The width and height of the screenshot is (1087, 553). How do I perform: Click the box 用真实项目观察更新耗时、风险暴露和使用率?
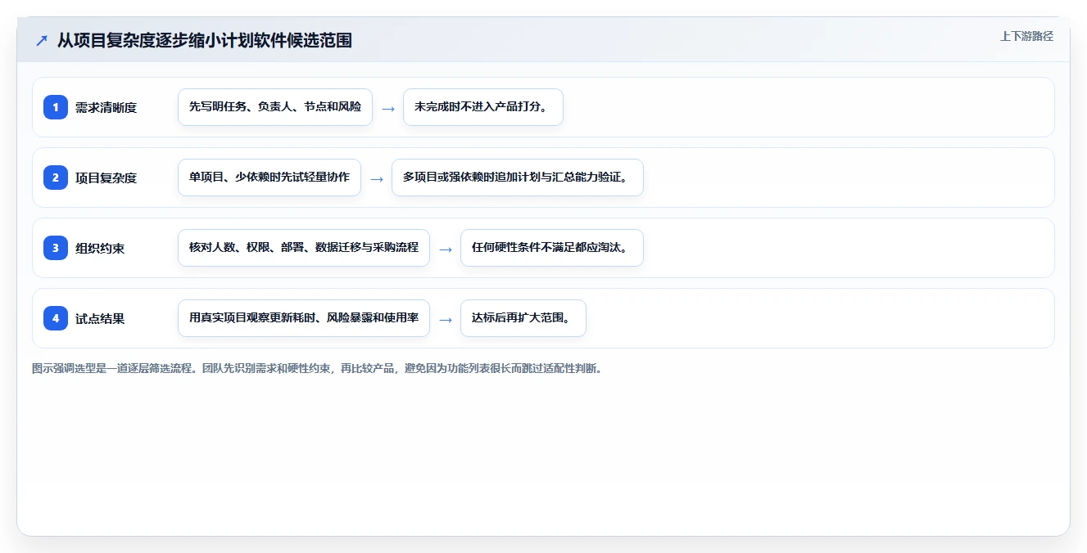point(304,318)
